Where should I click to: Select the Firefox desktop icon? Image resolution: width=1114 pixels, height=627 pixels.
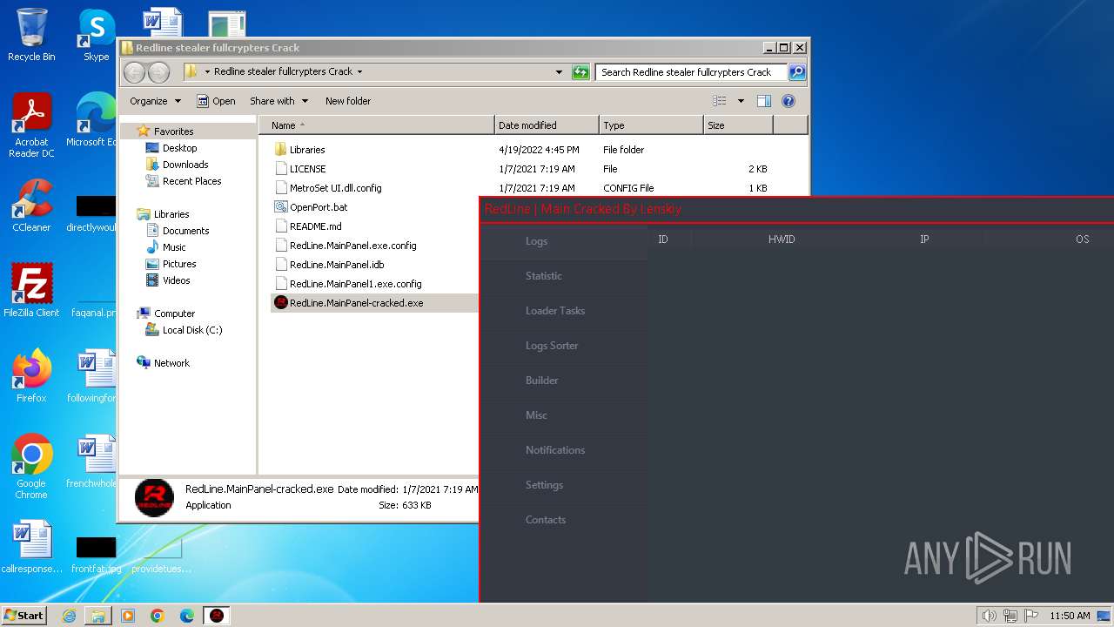click(31, 376)
